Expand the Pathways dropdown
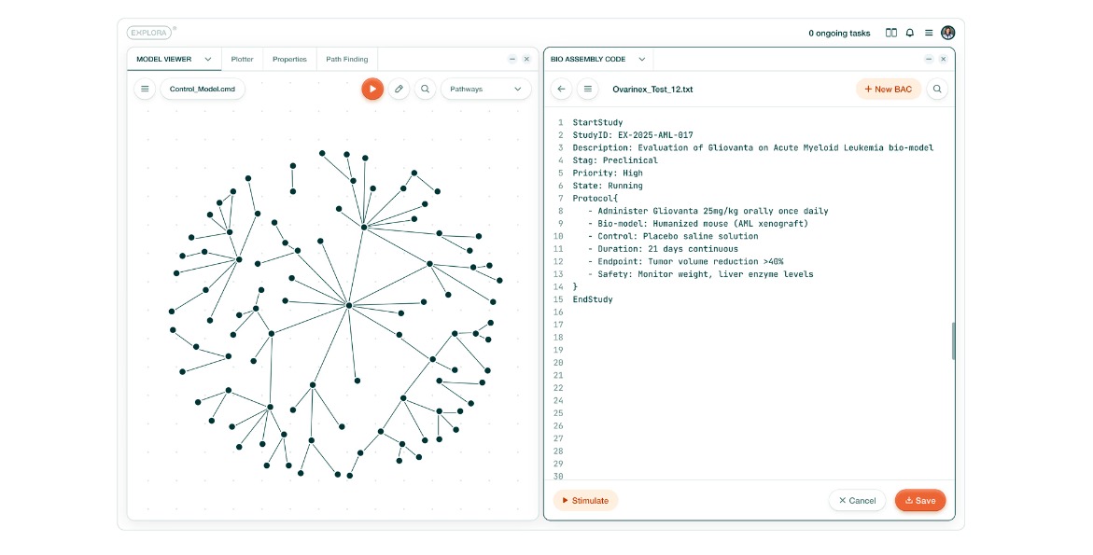1093x555 pixels. 485,90
